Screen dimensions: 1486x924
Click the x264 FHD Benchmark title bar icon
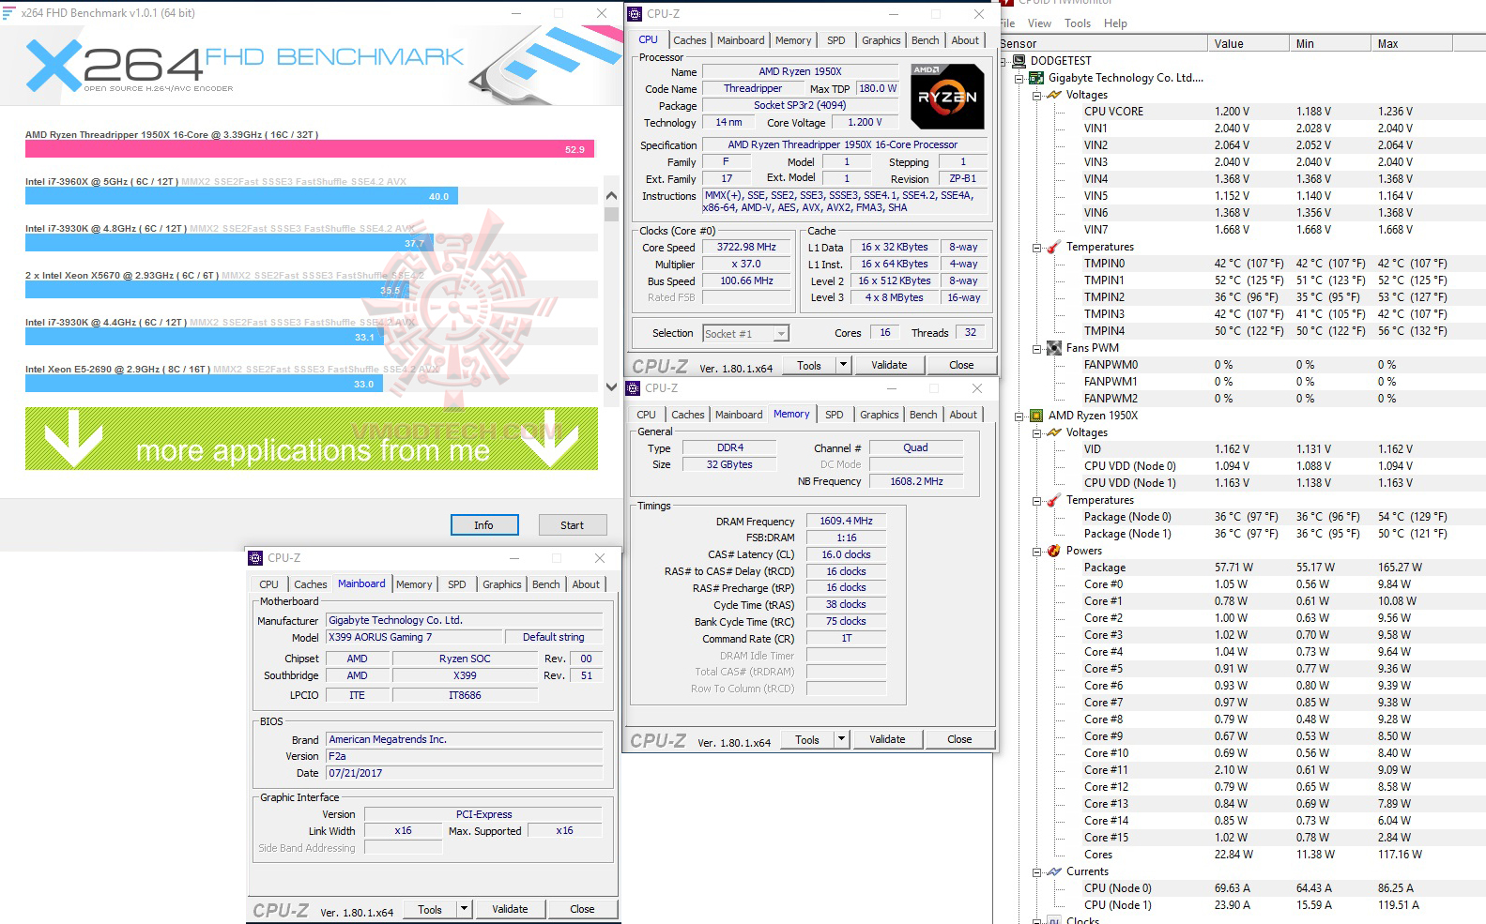click(9, 13)
